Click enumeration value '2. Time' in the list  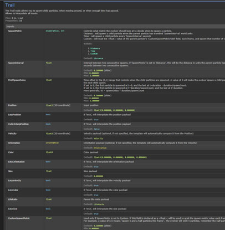(91, 51)
